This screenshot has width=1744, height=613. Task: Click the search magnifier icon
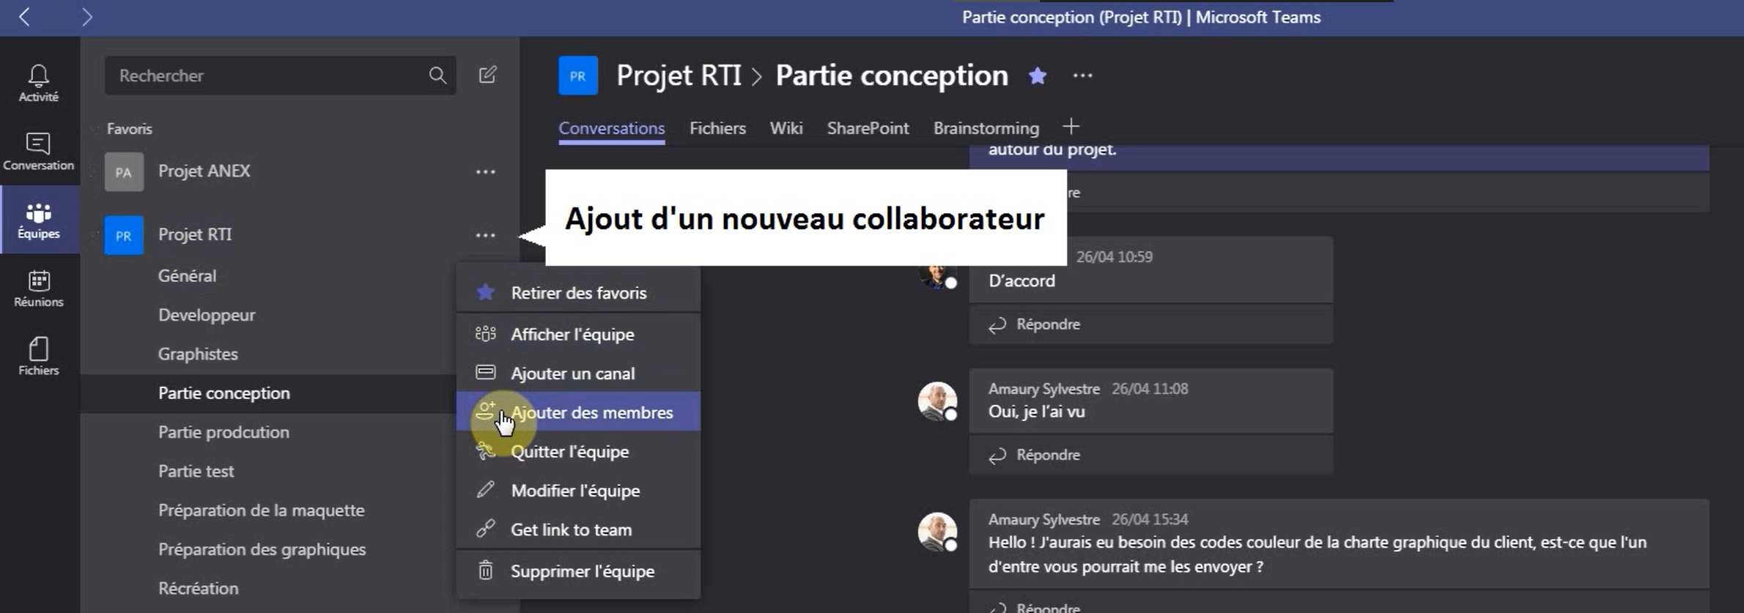437,75
